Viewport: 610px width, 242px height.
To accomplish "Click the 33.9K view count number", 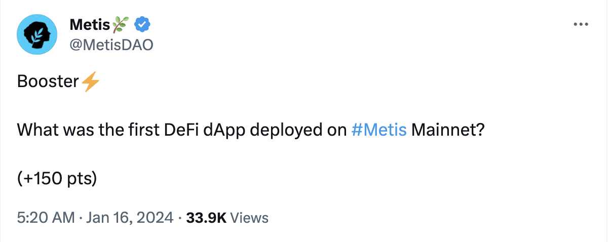I will click(x=206, y=218).
